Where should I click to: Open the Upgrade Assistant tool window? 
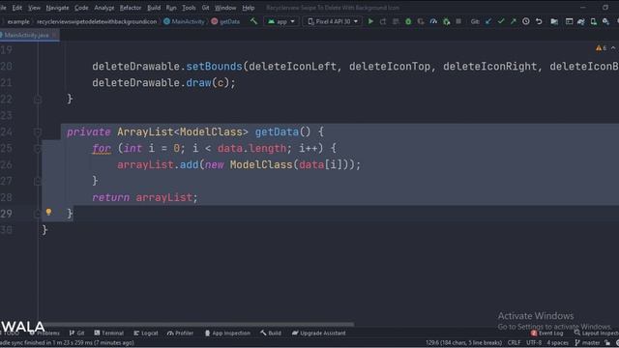pos(318,333)
